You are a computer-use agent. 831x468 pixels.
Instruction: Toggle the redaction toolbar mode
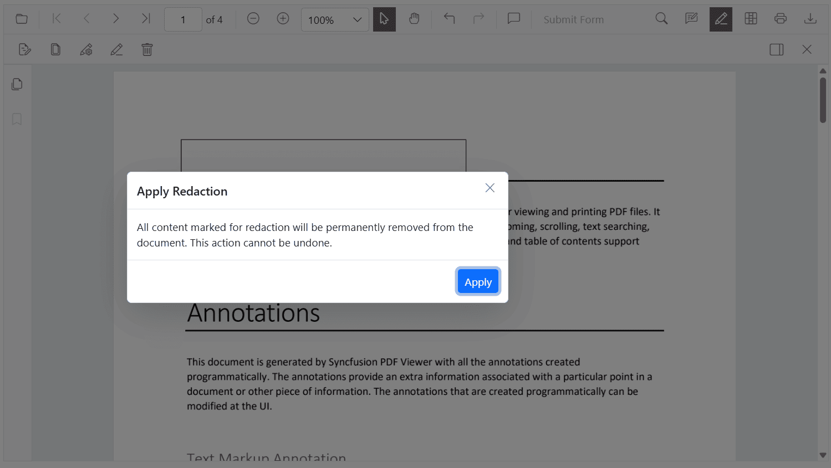721,18
